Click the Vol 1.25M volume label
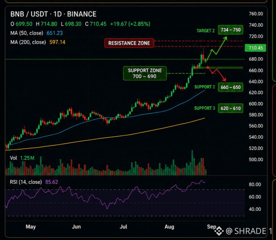Screen dimensions: 276x240 (x=22, y=158)
